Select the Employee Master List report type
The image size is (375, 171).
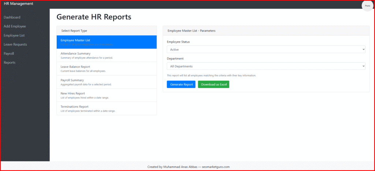pos(107,42)
